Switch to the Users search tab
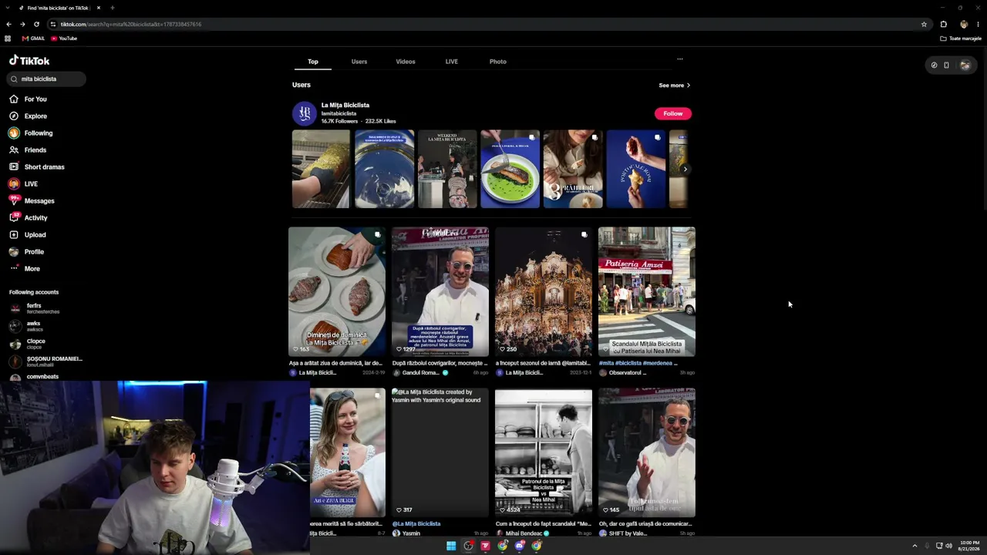This screenshot has height=555, width=987. 359,62
